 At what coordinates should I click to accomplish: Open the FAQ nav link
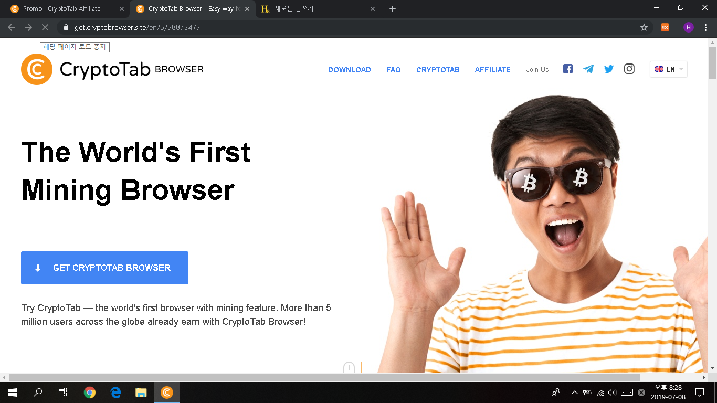394,70
